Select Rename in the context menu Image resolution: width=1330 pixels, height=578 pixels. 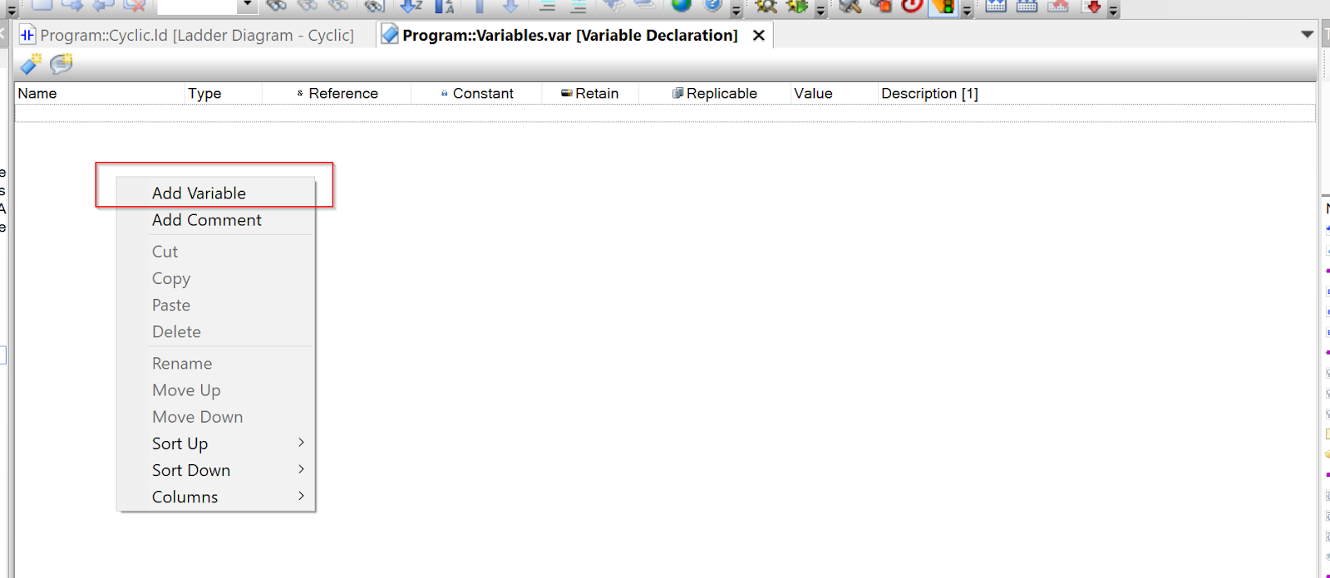(216, 364)
